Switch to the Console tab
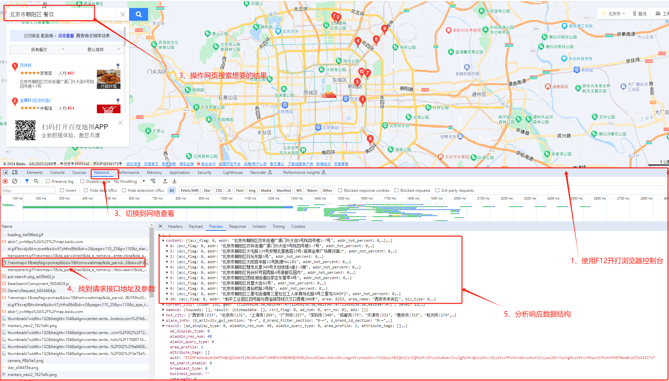The height and width of the screenshot is (381, 669). click(x=57, y=173)
